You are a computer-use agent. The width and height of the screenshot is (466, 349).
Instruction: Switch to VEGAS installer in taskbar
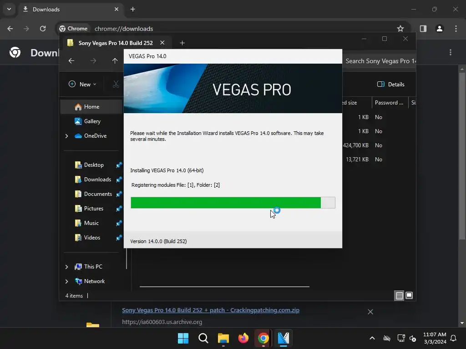click(283, 338)
